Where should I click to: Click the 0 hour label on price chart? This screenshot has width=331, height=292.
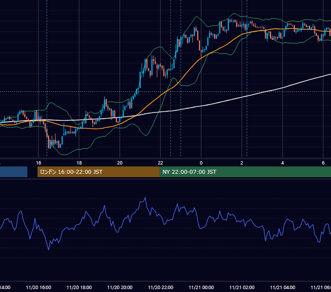coord(201,163)
